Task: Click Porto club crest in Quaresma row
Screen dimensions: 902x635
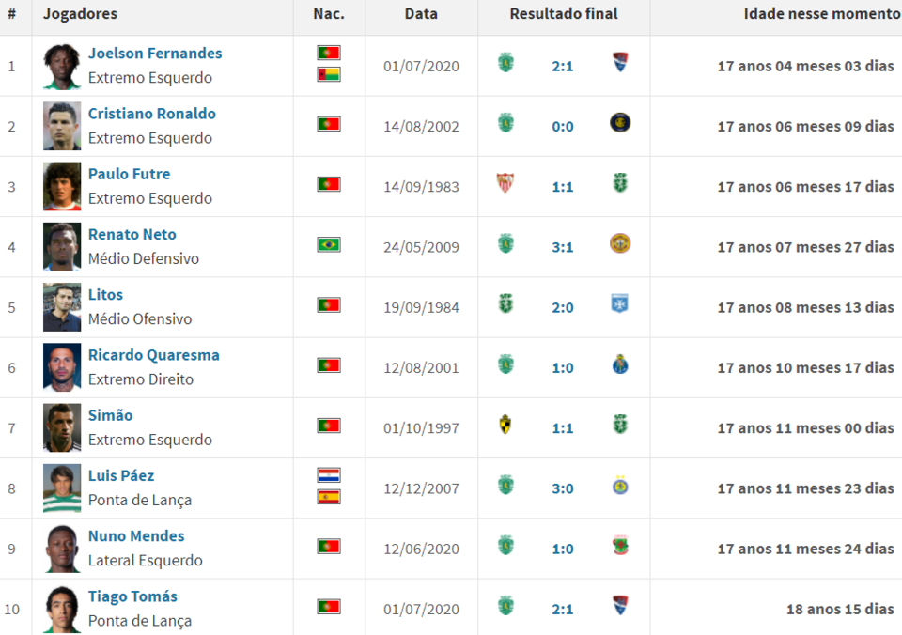Action: [619, 364]
